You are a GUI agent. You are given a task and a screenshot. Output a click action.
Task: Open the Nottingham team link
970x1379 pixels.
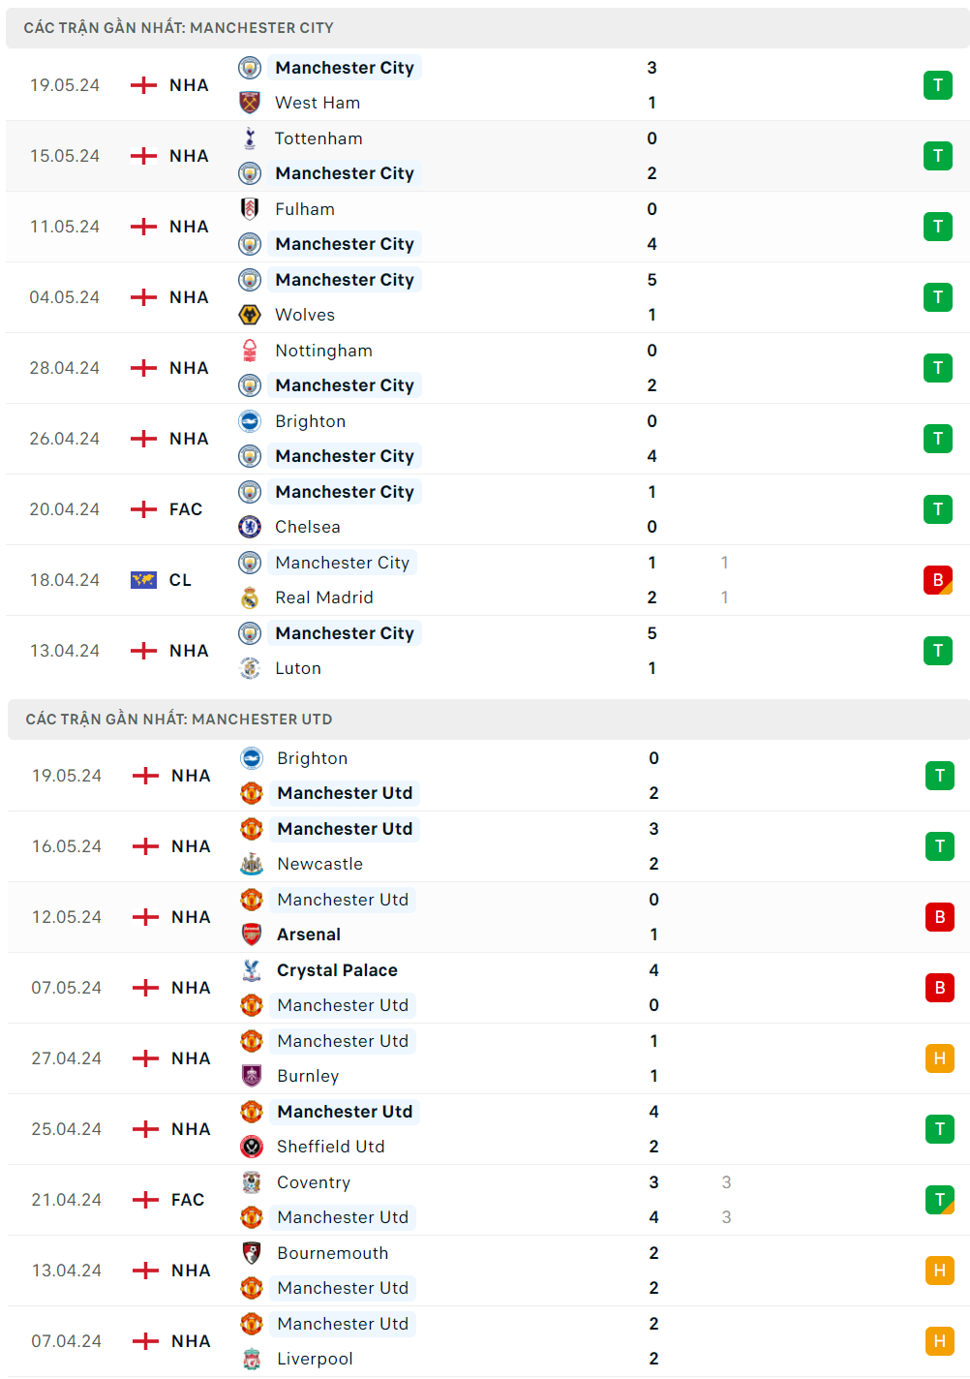[x=323, y=351]
